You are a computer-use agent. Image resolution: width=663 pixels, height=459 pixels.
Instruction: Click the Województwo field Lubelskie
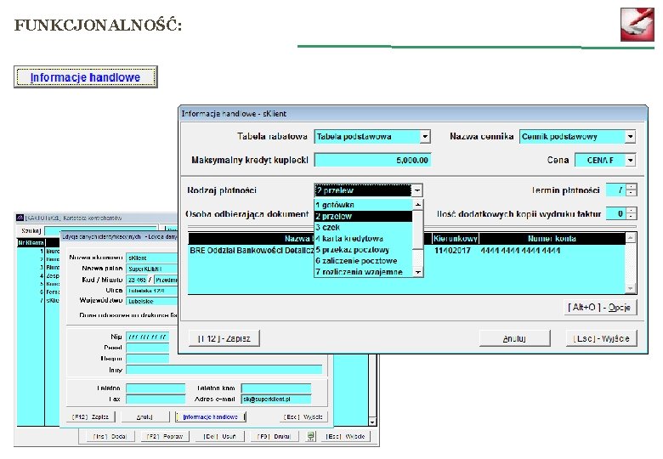click(152, 302)
